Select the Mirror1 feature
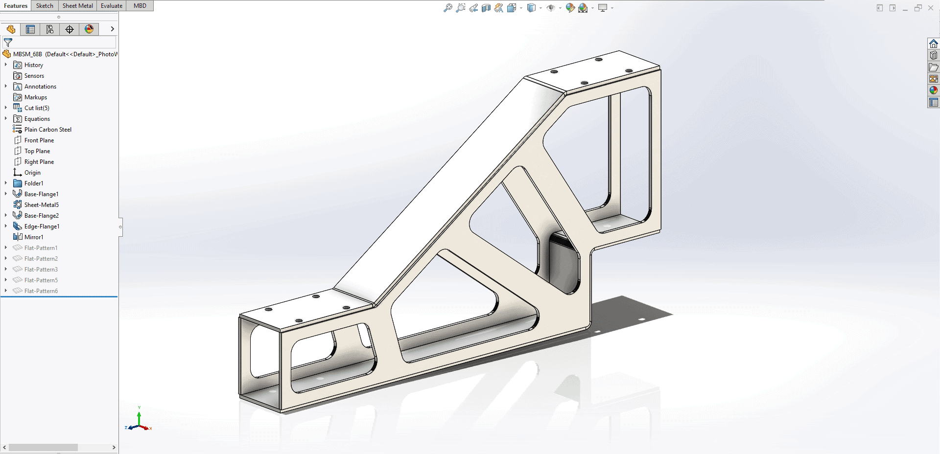 (34, 237)
